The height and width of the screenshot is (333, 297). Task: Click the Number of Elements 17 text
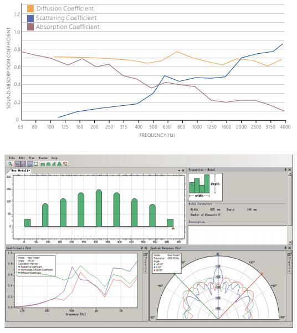click(205, 215)
